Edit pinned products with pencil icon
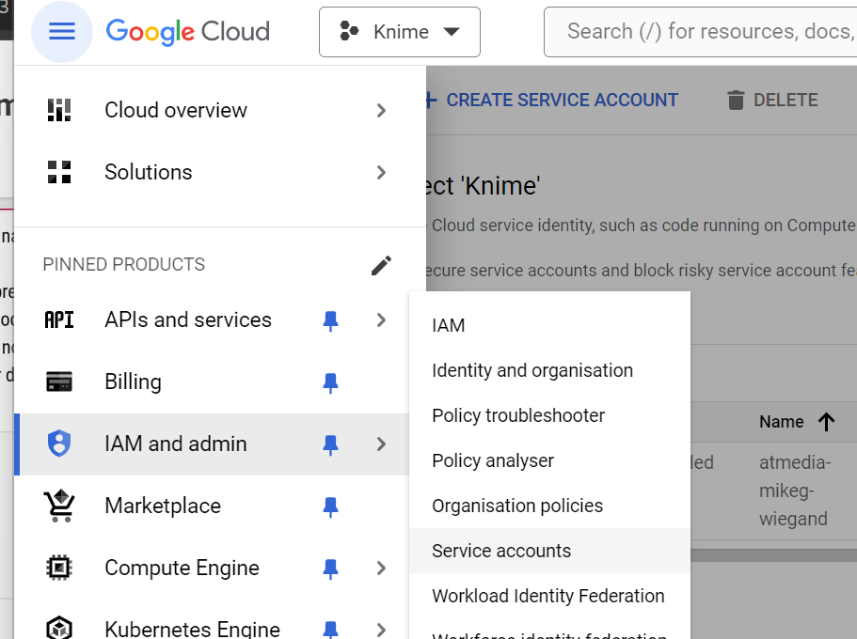The width and height of the screenshot is (857, 639). (x=381, y=265)
